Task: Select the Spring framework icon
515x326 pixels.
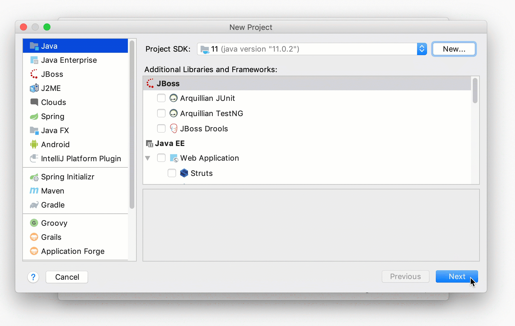Action: (x=34, y=116)
